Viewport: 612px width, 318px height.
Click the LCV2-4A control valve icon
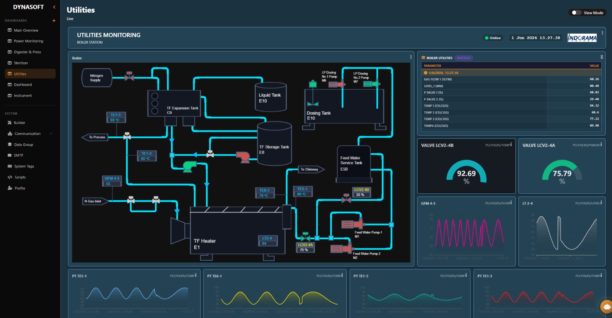pos(305,236)
